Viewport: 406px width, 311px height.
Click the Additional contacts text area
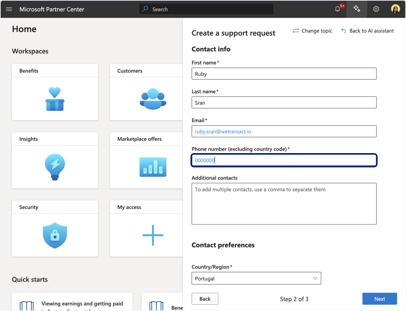click(x=284, y=204)
